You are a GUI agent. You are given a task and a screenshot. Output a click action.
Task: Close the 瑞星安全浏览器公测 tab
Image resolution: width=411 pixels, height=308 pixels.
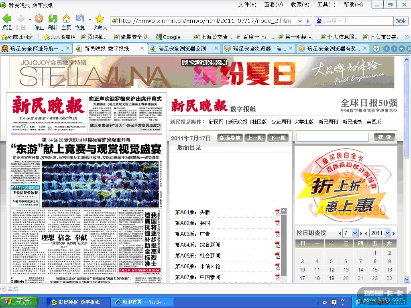(216, 48)
